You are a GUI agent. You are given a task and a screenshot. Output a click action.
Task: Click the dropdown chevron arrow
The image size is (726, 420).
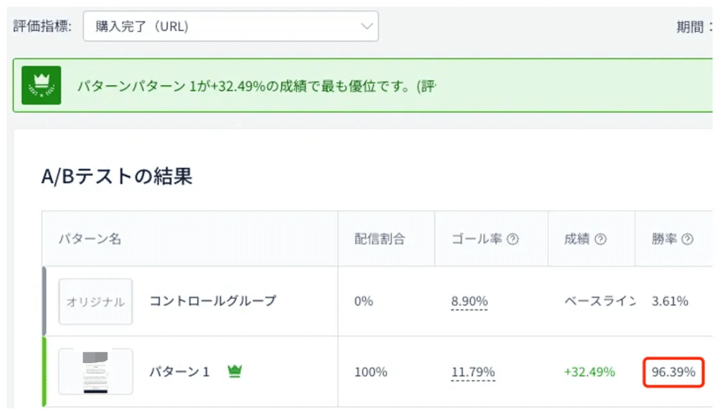(x=367, y=27)
